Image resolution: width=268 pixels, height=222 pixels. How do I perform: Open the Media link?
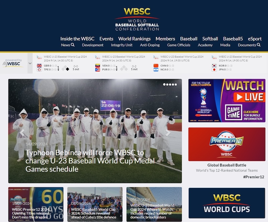point(225,45)
